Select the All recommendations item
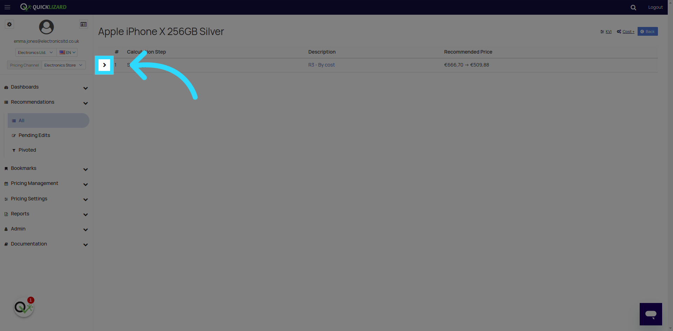 [x=48, y=120]
